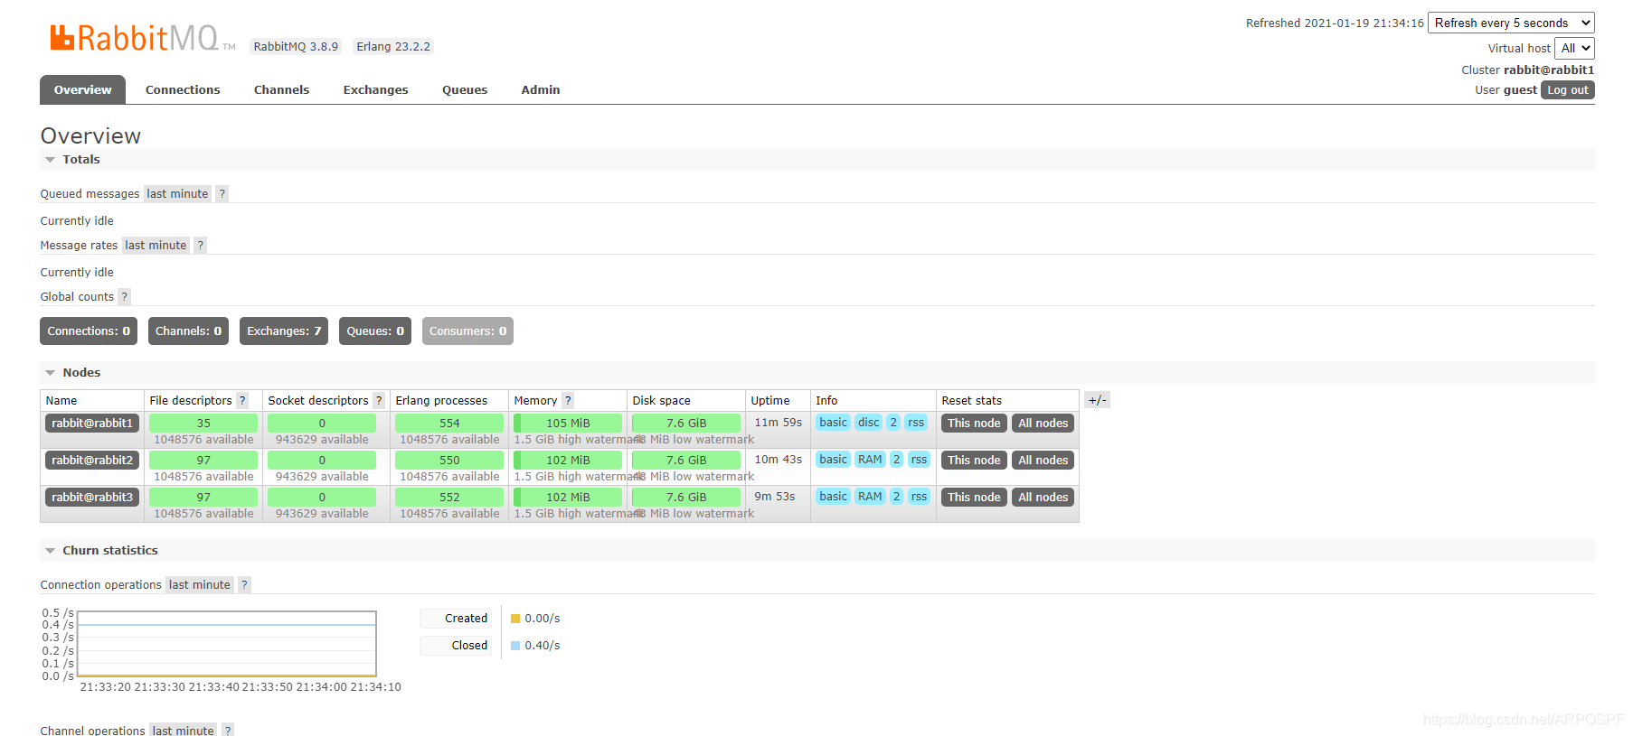The height and width of the screenshot is (736, 1633).
Task: Reset stats on This node for rabbit3
Action: coord(974,497)
